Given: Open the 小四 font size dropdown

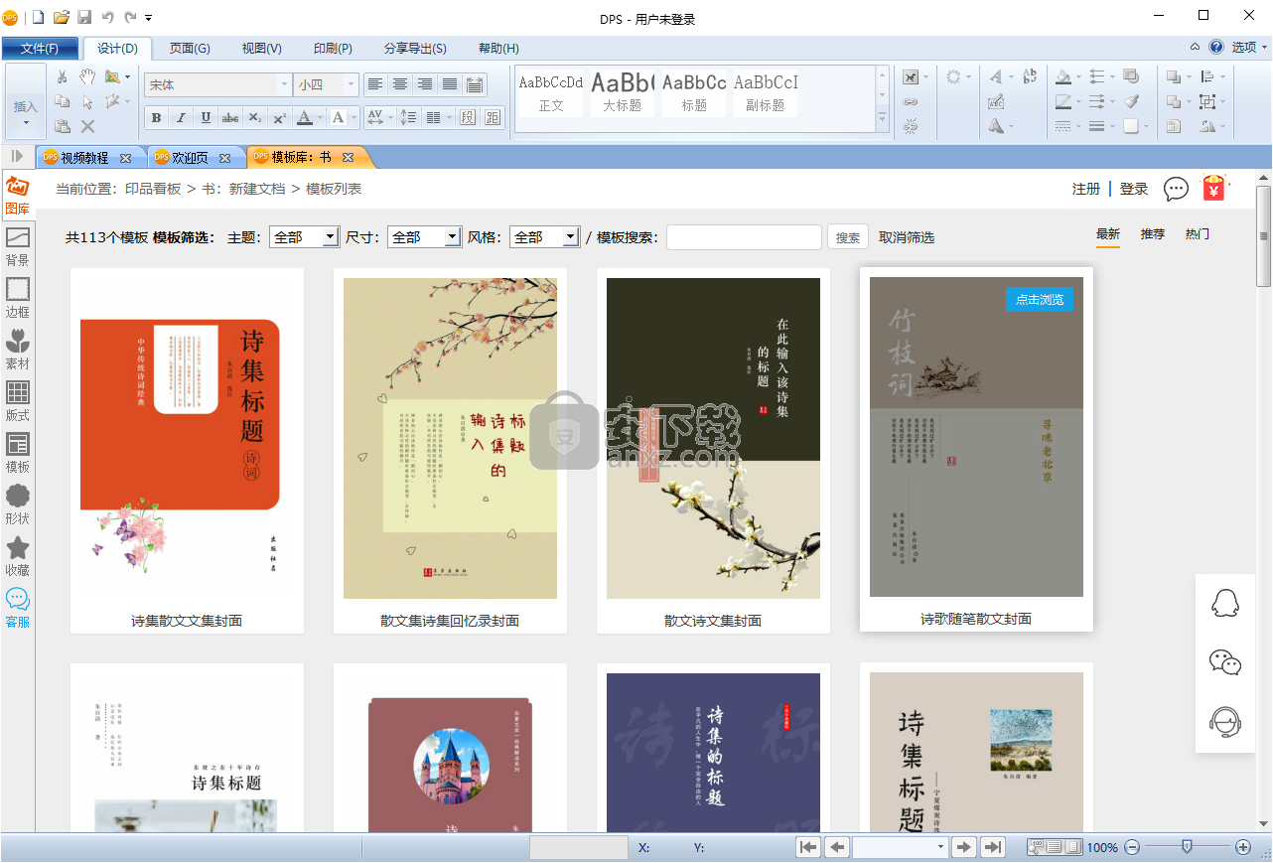Looking at the screenshot, I should pyautogui.click(x=351, y=85).
